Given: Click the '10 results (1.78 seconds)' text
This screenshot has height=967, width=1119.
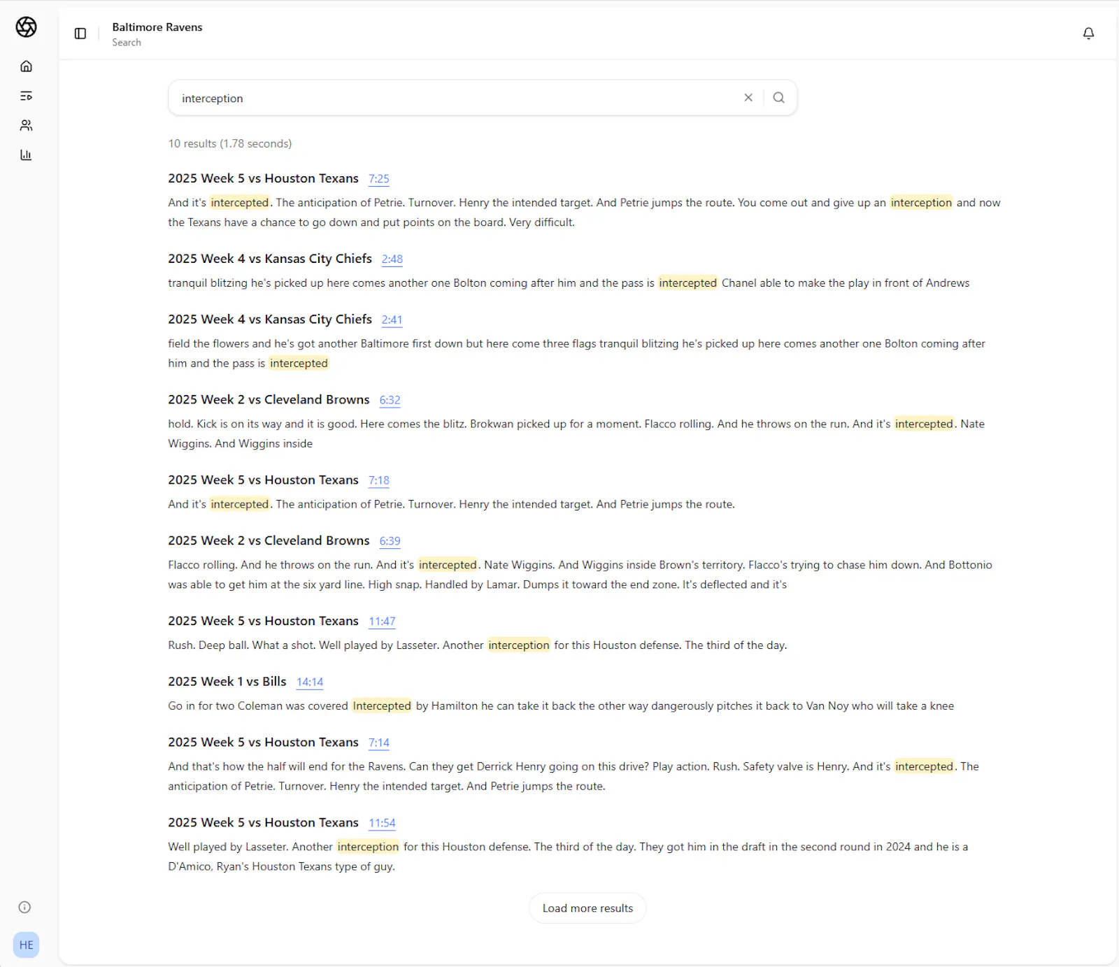Looking at the screenshot, I should (230, 143).
